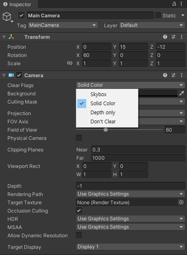Click the Main Camera name field
Screen dimensions: 187x255
point(90,15)
